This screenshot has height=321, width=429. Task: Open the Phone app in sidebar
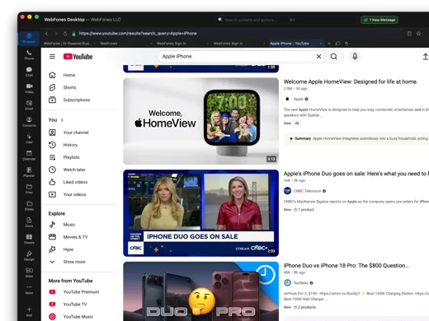29,55
